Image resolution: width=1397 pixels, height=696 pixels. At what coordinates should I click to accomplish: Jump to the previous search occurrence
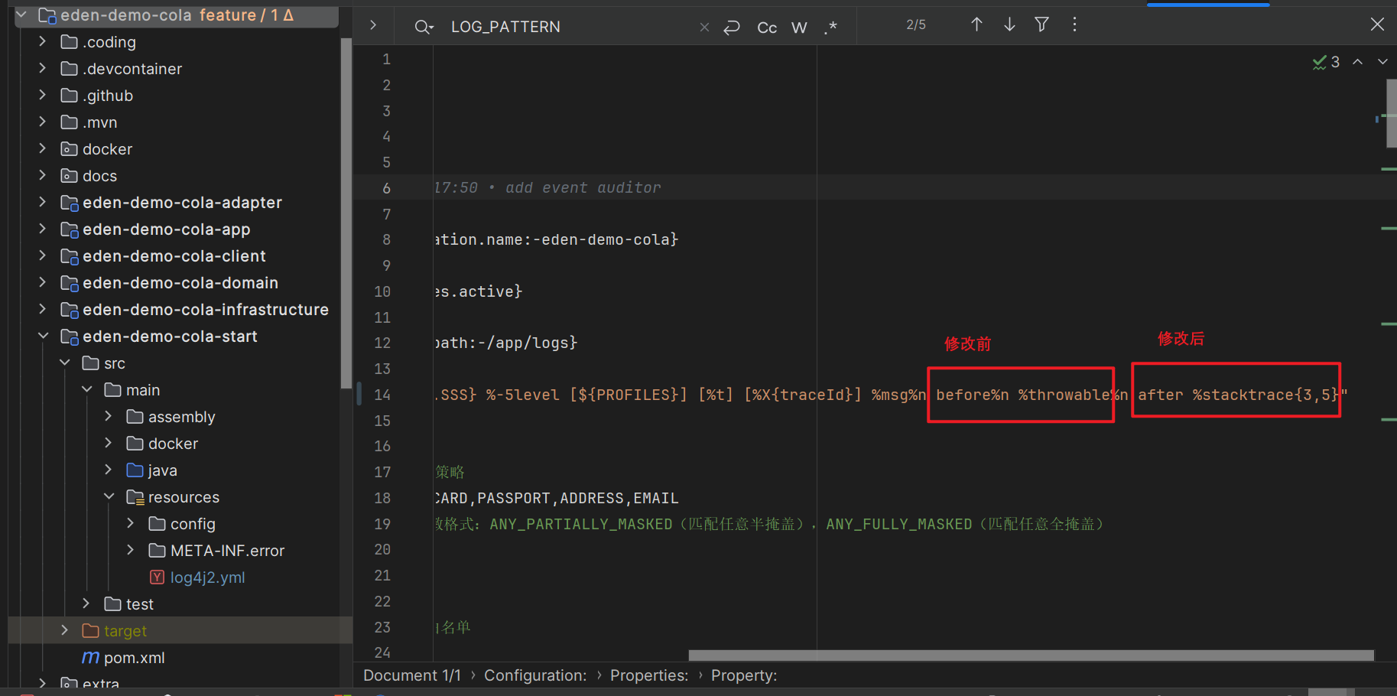click(x=976, y=25)
